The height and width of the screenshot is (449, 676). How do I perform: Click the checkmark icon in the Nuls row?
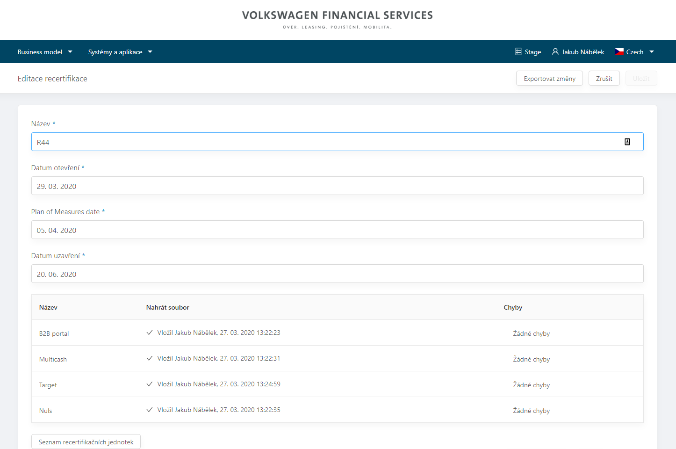pos(150,409)
